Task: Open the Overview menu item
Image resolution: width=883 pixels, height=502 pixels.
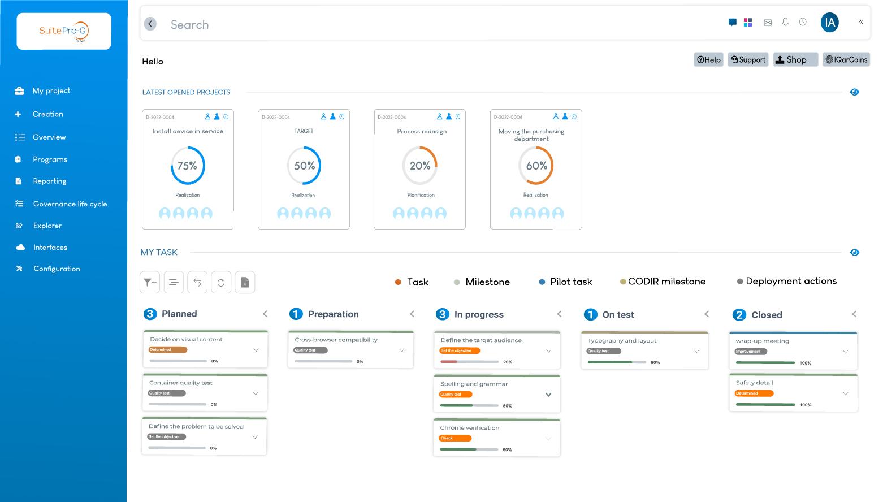Action: tap(49, 137)
